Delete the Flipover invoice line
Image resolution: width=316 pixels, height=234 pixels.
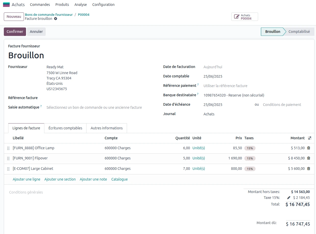pos(309,158)
